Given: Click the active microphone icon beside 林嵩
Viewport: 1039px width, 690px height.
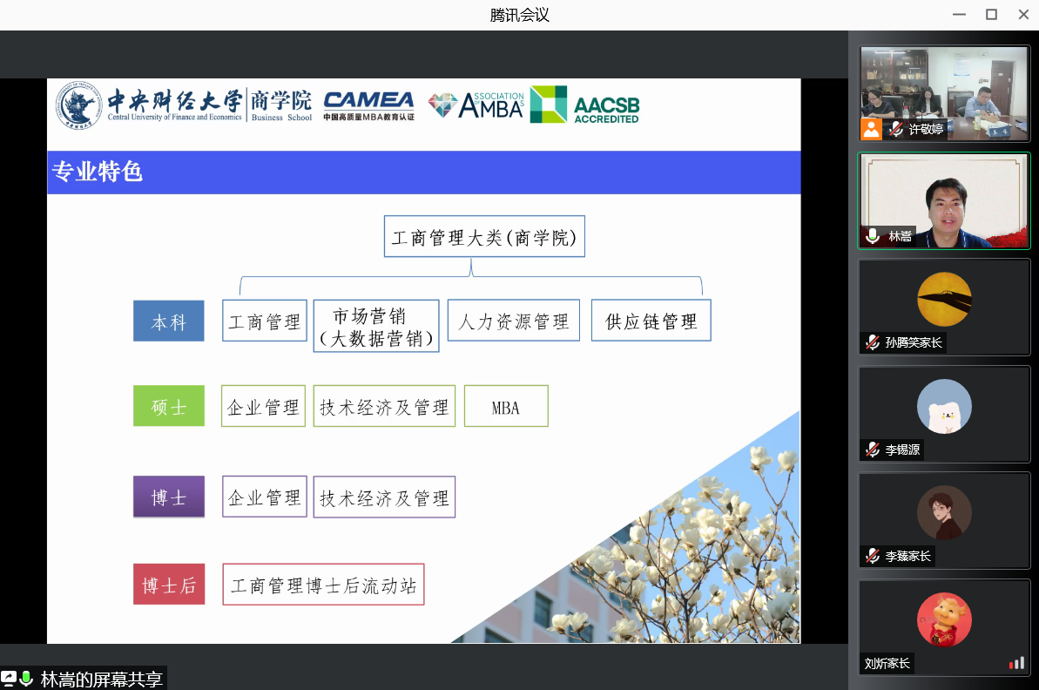Looking at the screenshot, I should [x=873, y=236].
